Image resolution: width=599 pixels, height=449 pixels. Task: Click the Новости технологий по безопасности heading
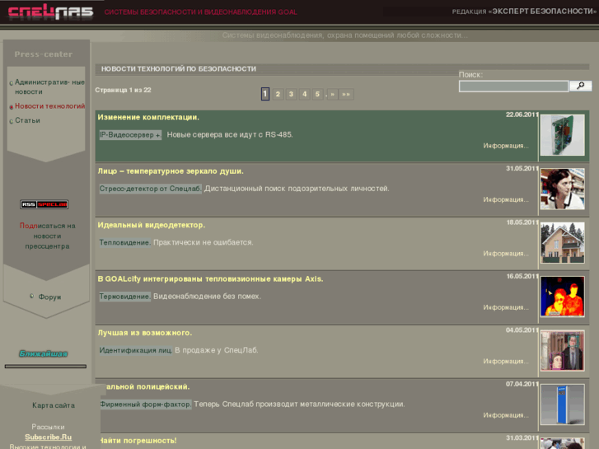[179, 68]
